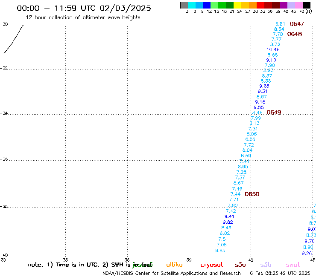Click the 0648 time marker
Screen dimensions: 316x277
click(295, 34)
